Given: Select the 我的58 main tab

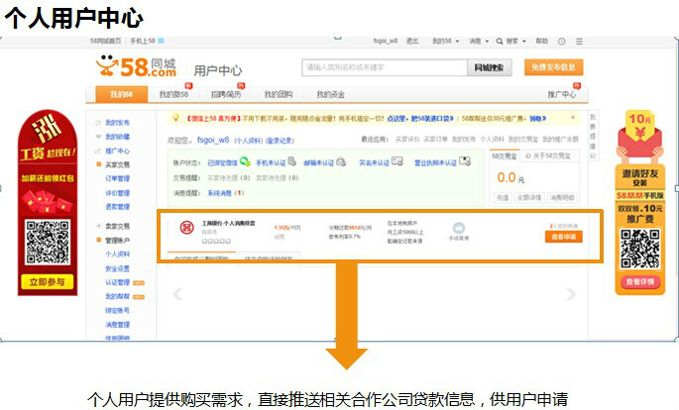Looking at the screenshot, I should pos(122,94).
